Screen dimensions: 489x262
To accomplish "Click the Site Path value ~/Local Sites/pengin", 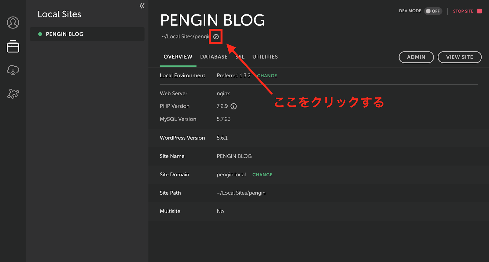I will pyautogui.click(x=241, y=193).
